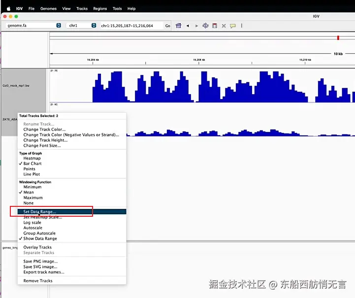Choose Set Heatmap Scale... menu item
Viewport: 355px width, 298px height.
click(x=72, y=217)
